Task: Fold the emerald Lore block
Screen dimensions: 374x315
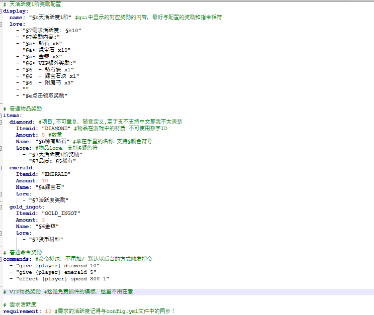Action: (x=2, y=193)
